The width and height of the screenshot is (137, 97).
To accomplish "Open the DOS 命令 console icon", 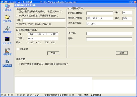I will pyautogui.click(x=7, y=39).
